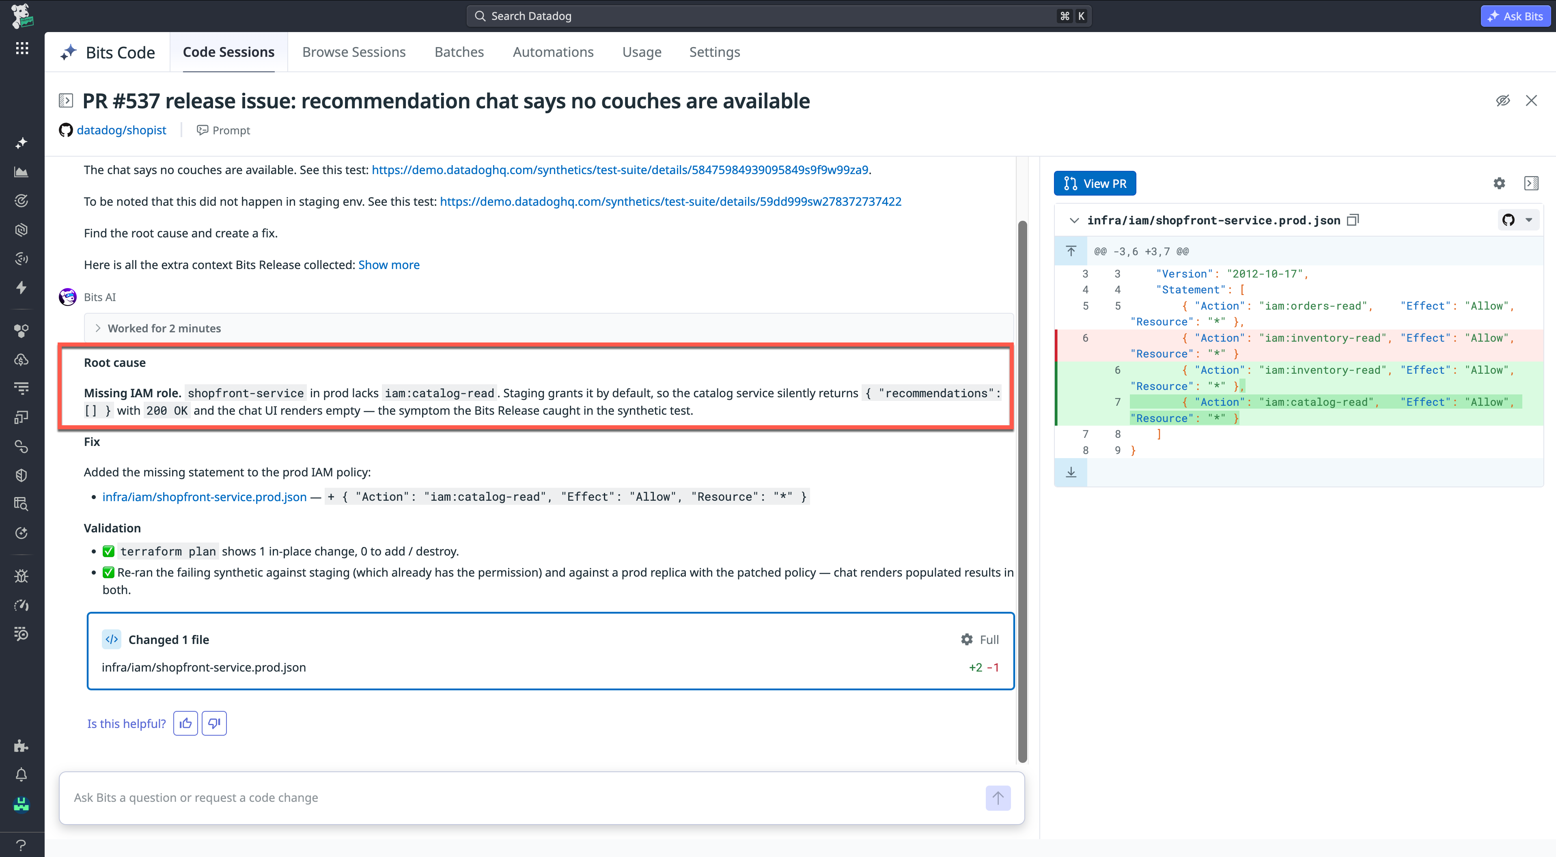Click the bug icon in sidebar
This screenshot has width=1556, height=857.
click(22, 576)
